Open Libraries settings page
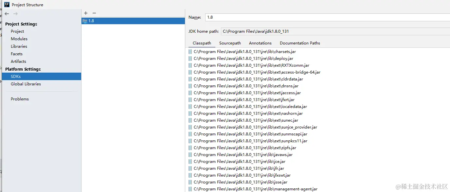Screen dimensions: 450x192 (19, 46)
